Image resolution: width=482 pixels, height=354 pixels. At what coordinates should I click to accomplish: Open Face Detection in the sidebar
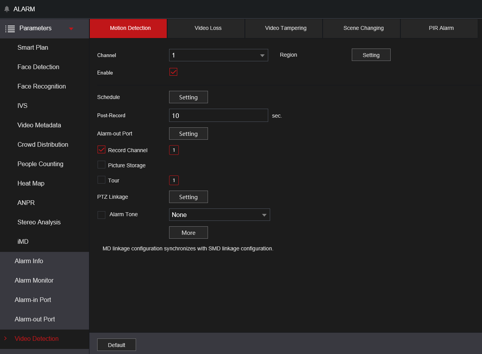pyautogui.click(x=38, y=67)
